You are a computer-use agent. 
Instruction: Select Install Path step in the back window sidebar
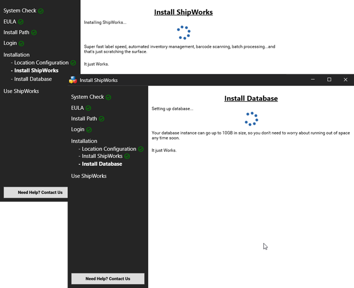16,32
